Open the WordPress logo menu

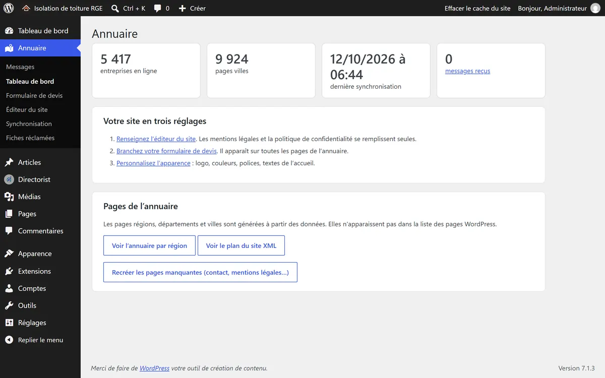(9, 8)
